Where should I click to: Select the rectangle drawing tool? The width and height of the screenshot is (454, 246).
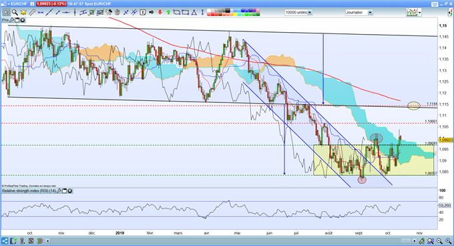click(x=186, y=12)
